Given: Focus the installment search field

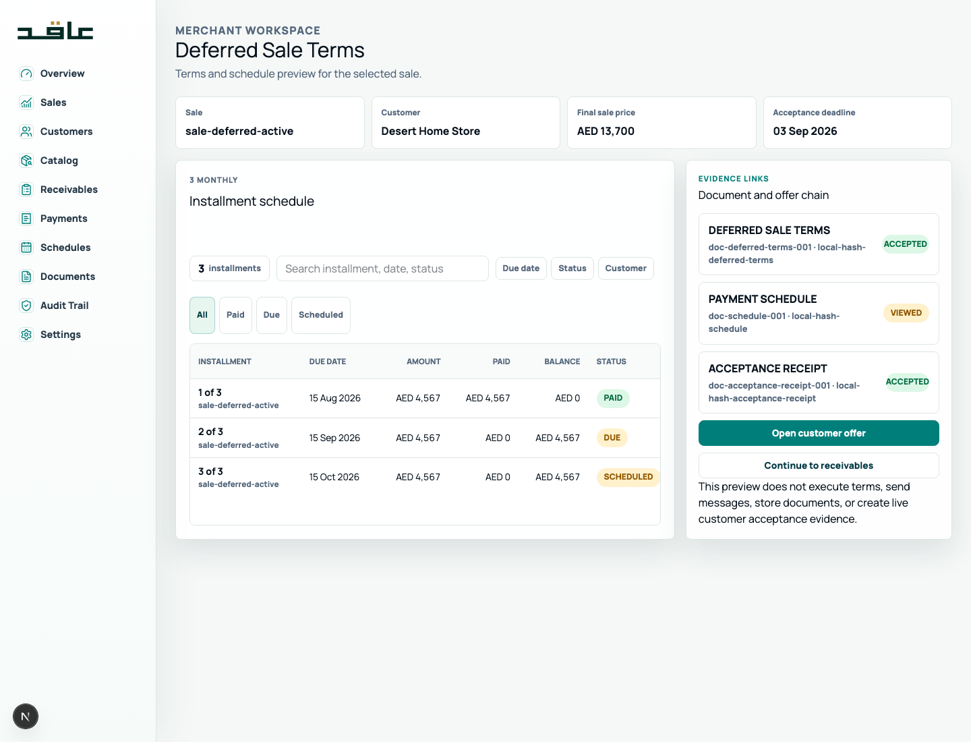Looking at the screenshot, I should coord(382,268).
